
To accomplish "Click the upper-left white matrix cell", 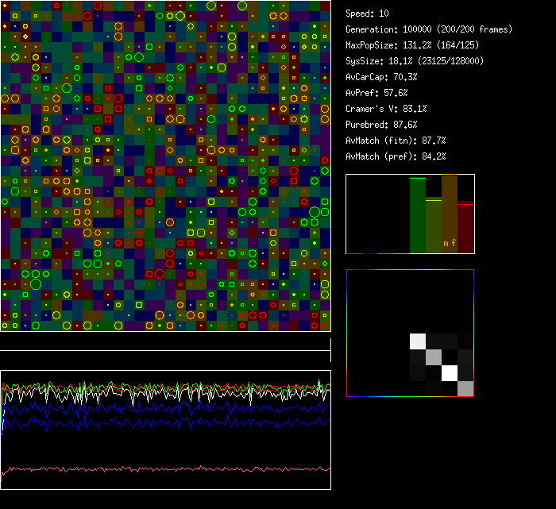I will pyautogui.click(x=418, y=341).
